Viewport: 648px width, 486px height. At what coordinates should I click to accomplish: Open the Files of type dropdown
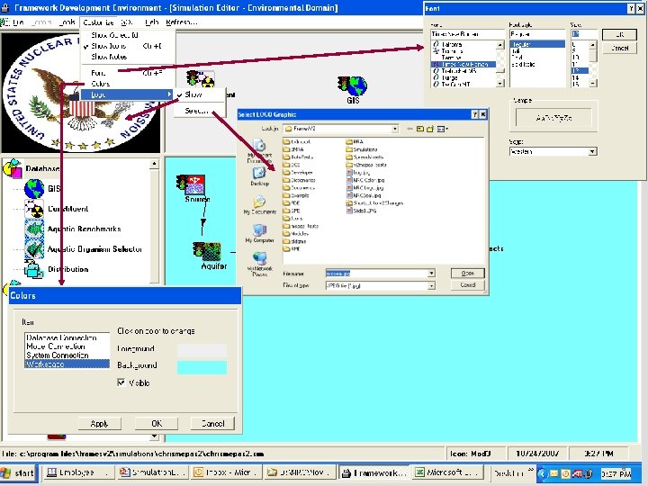pos(431,285)
